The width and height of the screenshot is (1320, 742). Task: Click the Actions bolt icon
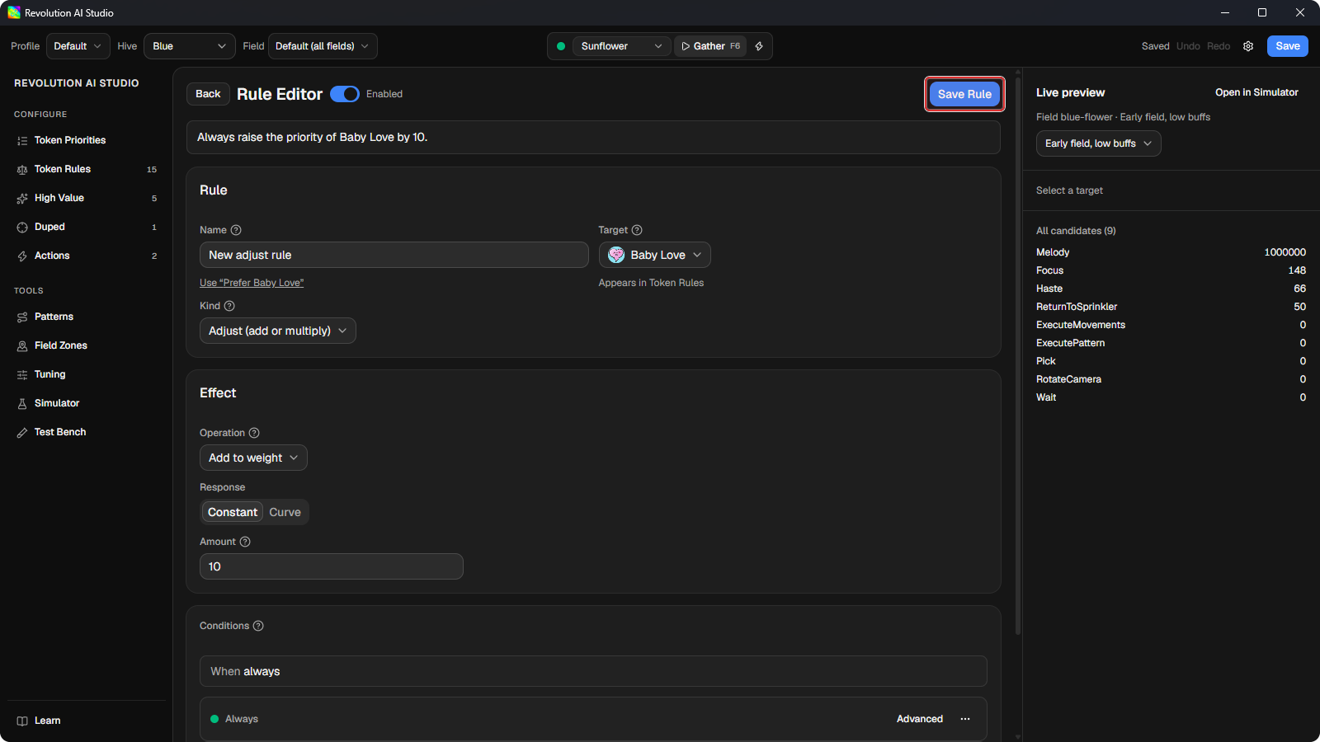(22, 256)
